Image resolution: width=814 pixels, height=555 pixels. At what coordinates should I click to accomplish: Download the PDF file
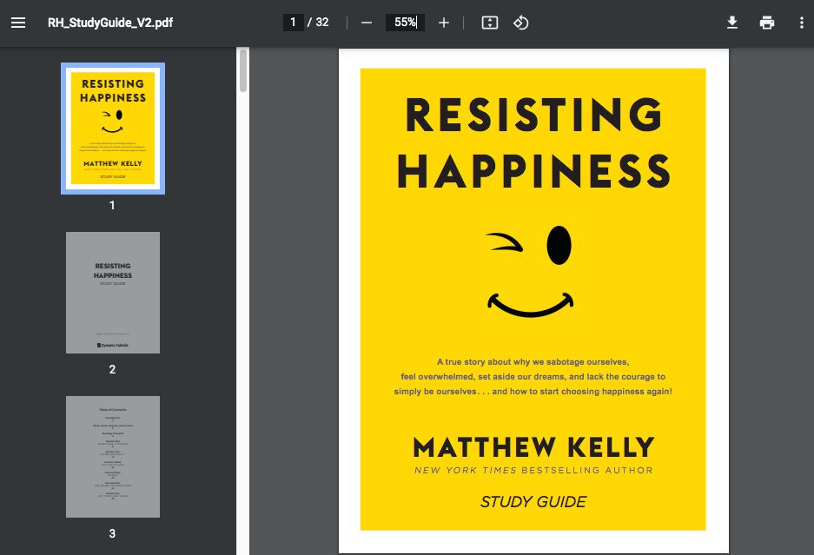tap(732, 23)
